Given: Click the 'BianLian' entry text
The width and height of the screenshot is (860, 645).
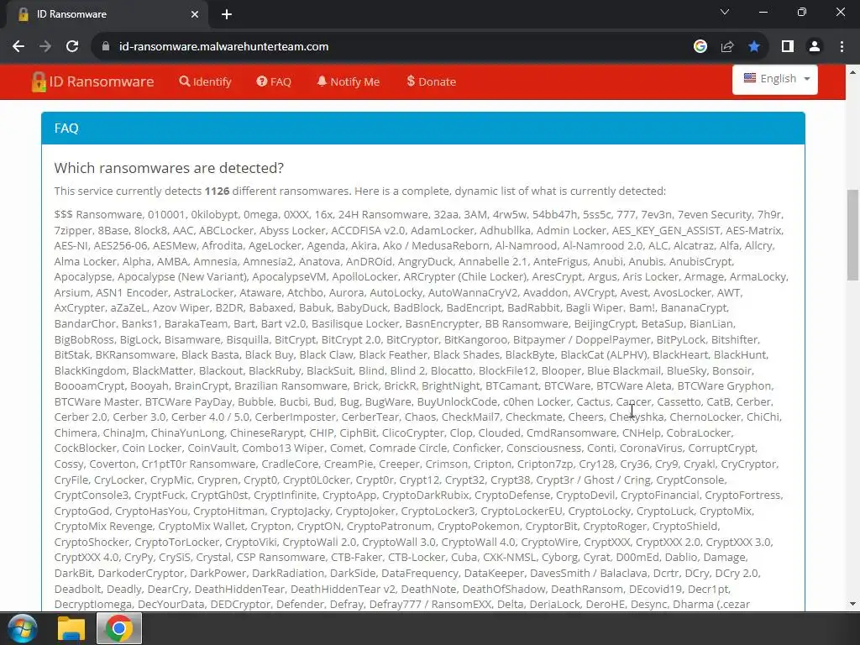Looking at the screenshot, I should tap(711, 323).
